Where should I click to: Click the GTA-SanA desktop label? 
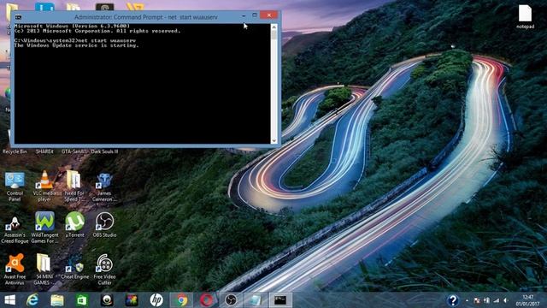pos(74,151)
